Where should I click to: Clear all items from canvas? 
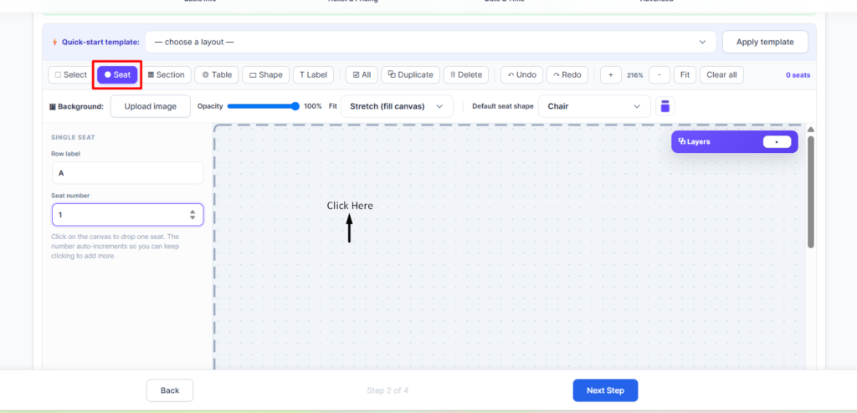click(721, 75)
